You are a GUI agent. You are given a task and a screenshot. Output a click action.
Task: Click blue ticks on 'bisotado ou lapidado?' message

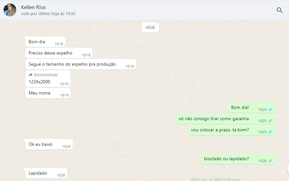[x=270, y=161]
